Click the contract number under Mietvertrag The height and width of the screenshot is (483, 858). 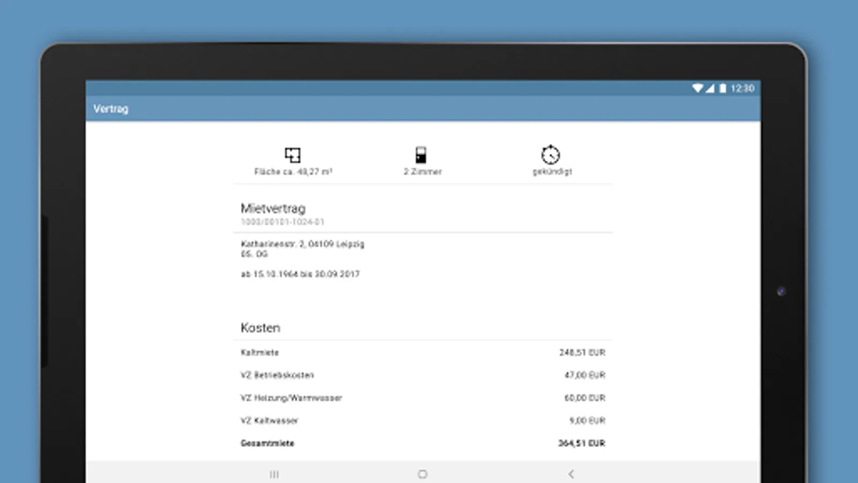(283, 222)
